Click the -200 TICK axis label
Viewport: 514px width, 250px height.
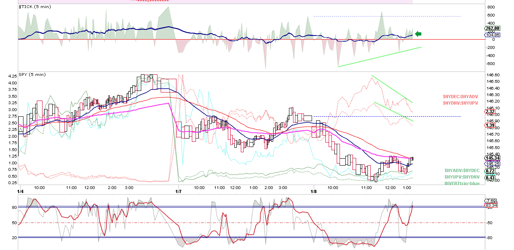pos(491,48)
